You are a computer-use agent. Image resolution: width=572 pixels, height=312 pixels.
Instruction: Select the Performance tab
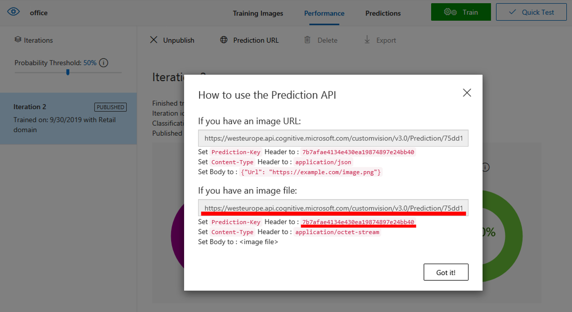324,13
